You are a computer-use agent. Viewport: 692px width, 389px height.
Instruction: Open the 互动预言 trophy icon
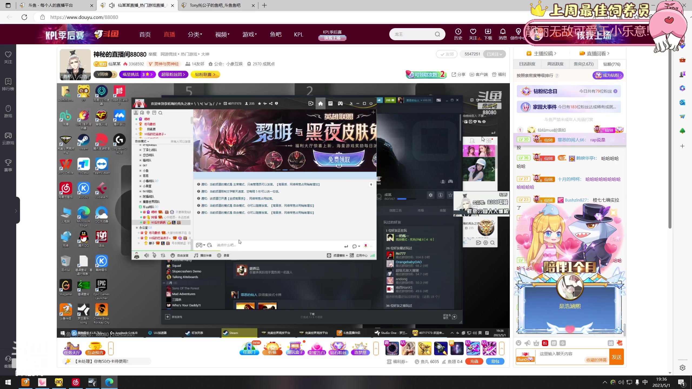point(95,348)
